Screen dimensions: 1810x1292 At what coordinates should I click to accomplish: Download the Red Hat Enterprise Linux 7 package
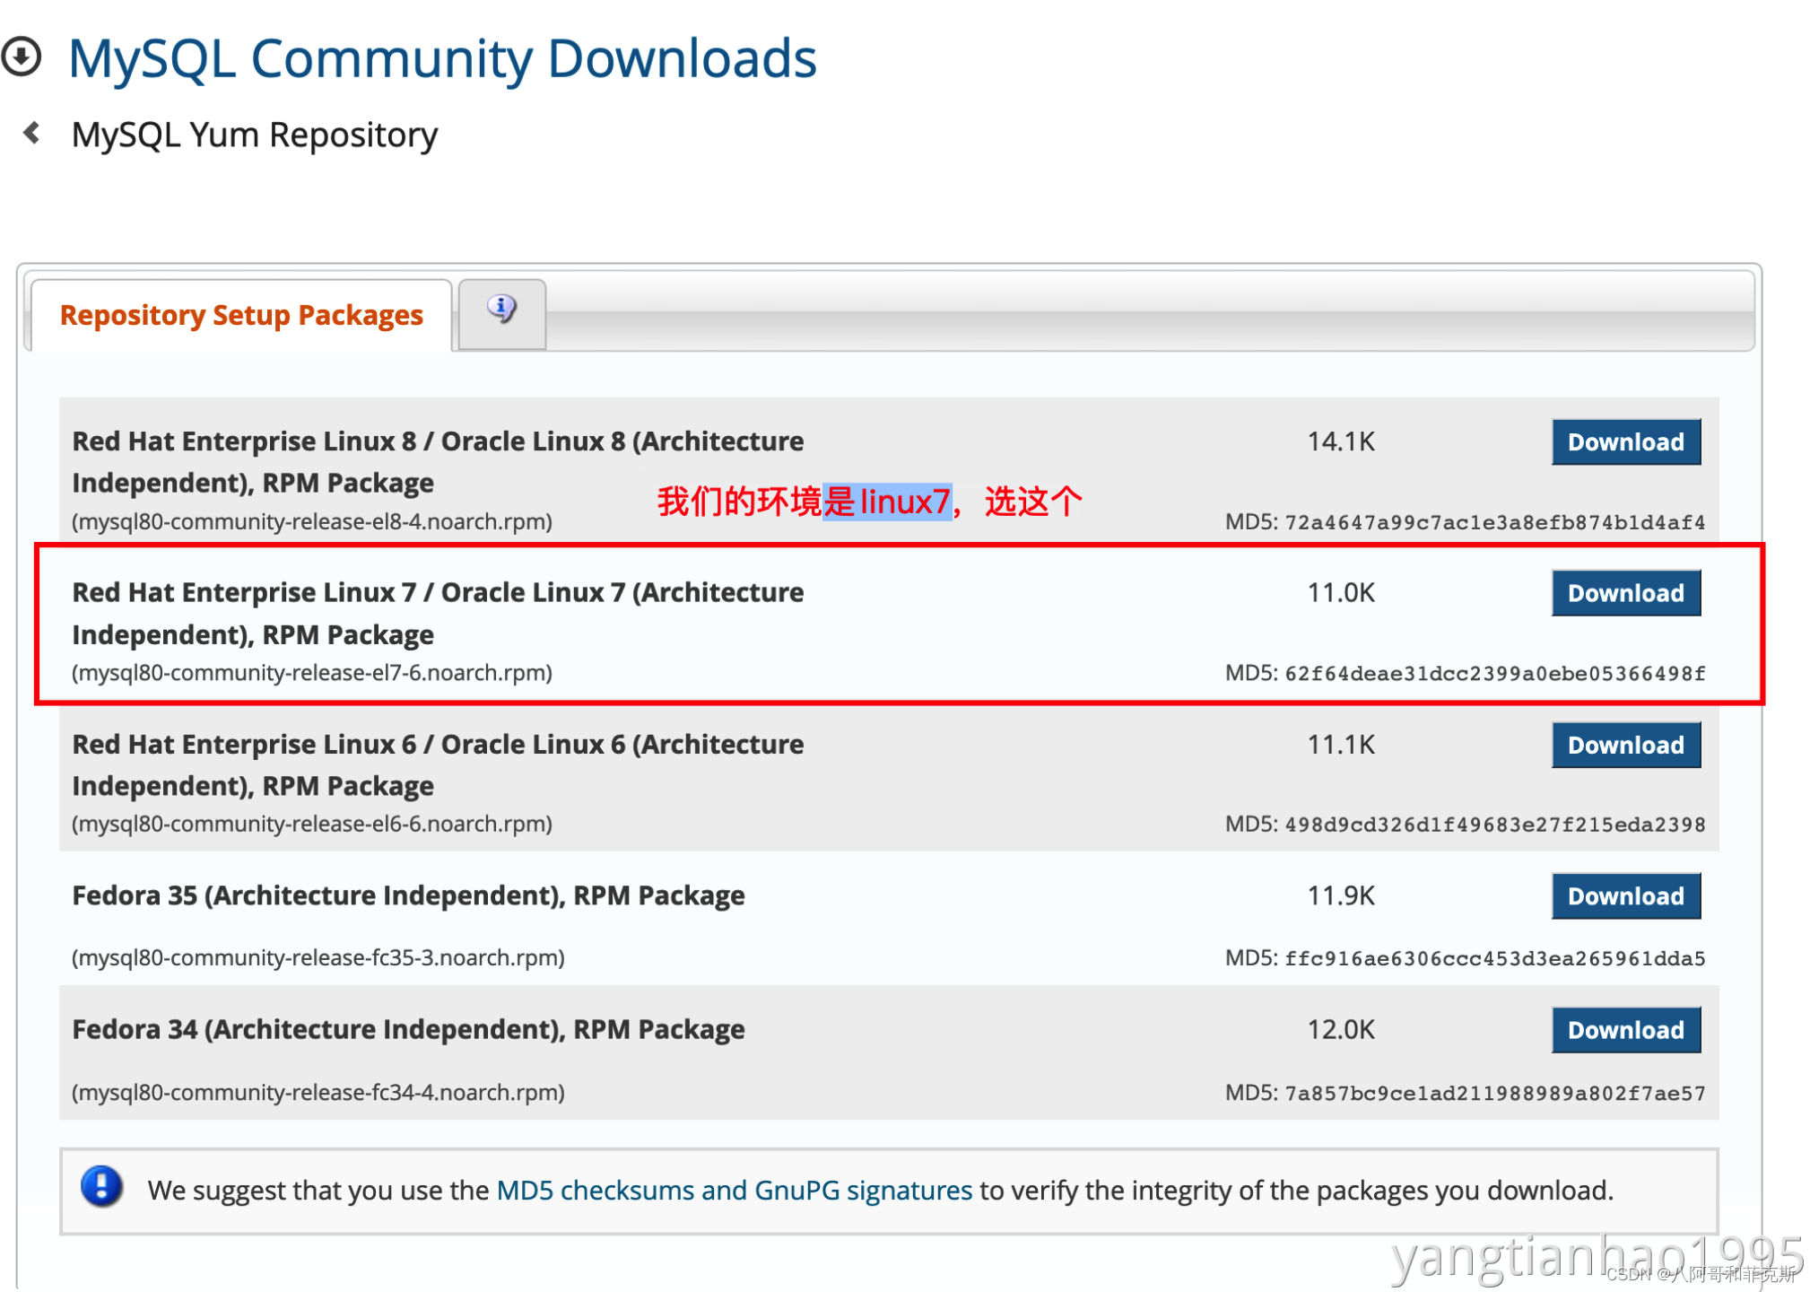pyautogui.click(x=1625, y=593)
